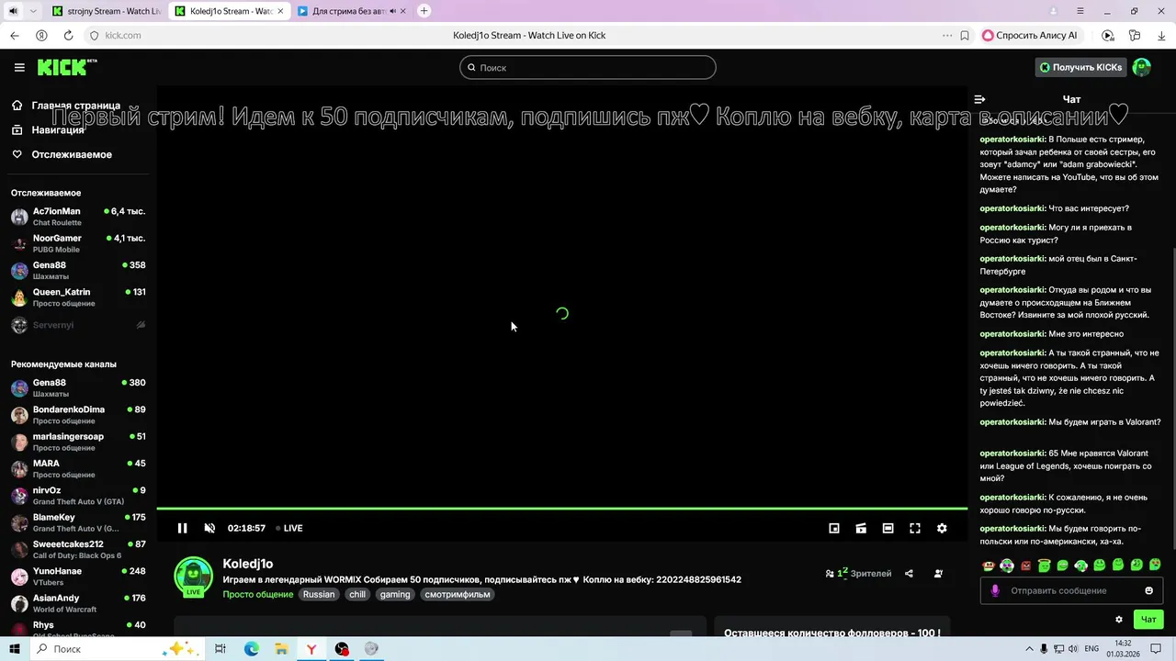
Task: Go to Главная страница in sidebar
Action: pyautogui.click(x=74, y=106)
